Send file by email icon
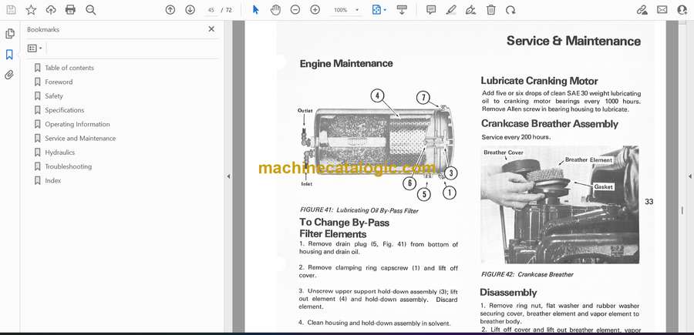This screenshot has height=335, width=694. [x=662, y=10]
